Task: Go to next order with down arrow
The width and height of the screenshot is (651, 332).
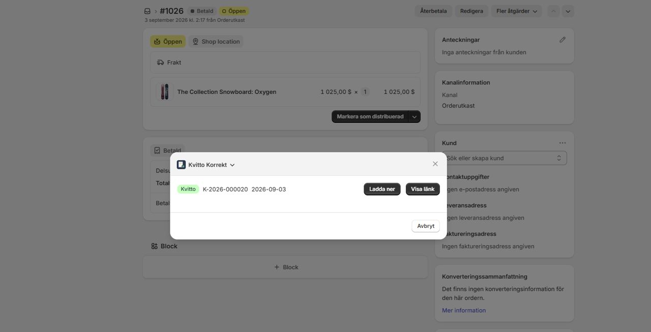Action: pos(568,11)
